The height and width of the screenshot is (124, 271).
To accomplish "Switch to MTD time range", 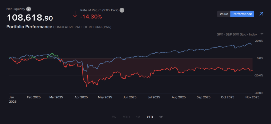I will 126,117.
